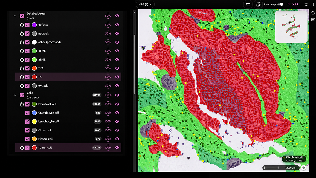Screen dimensions: 316x178
Task: Select the aTME layer row
Action: click(x=68, y=59)
